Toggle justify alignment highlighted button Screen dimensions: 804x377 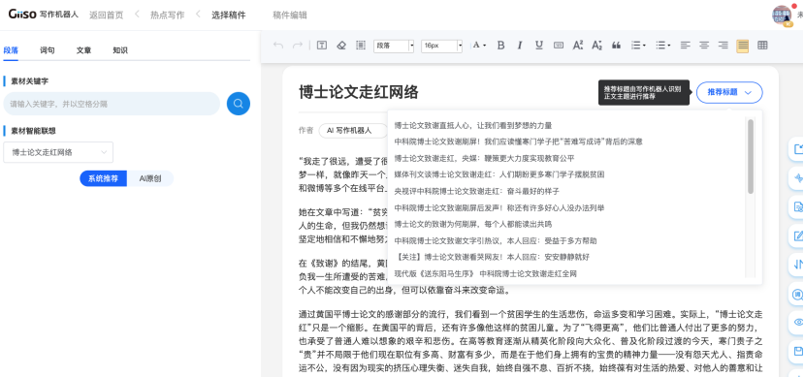point(743,46)
